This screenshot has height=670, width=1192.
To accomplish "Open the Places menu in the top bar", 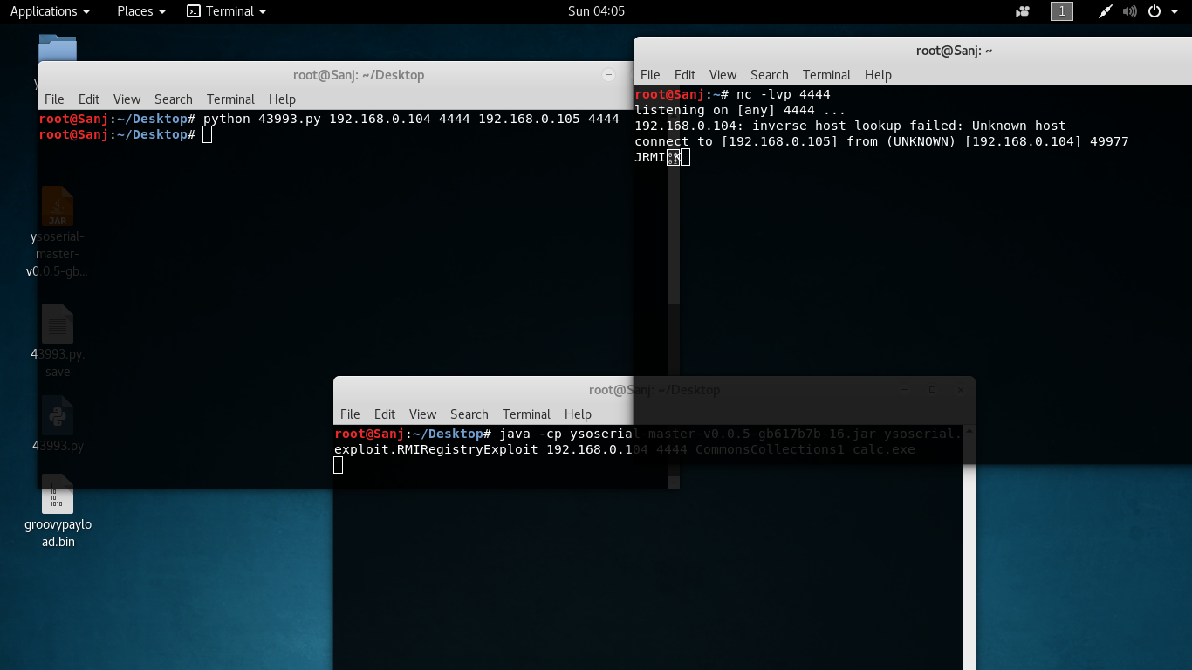I will (x=141, y=11).
